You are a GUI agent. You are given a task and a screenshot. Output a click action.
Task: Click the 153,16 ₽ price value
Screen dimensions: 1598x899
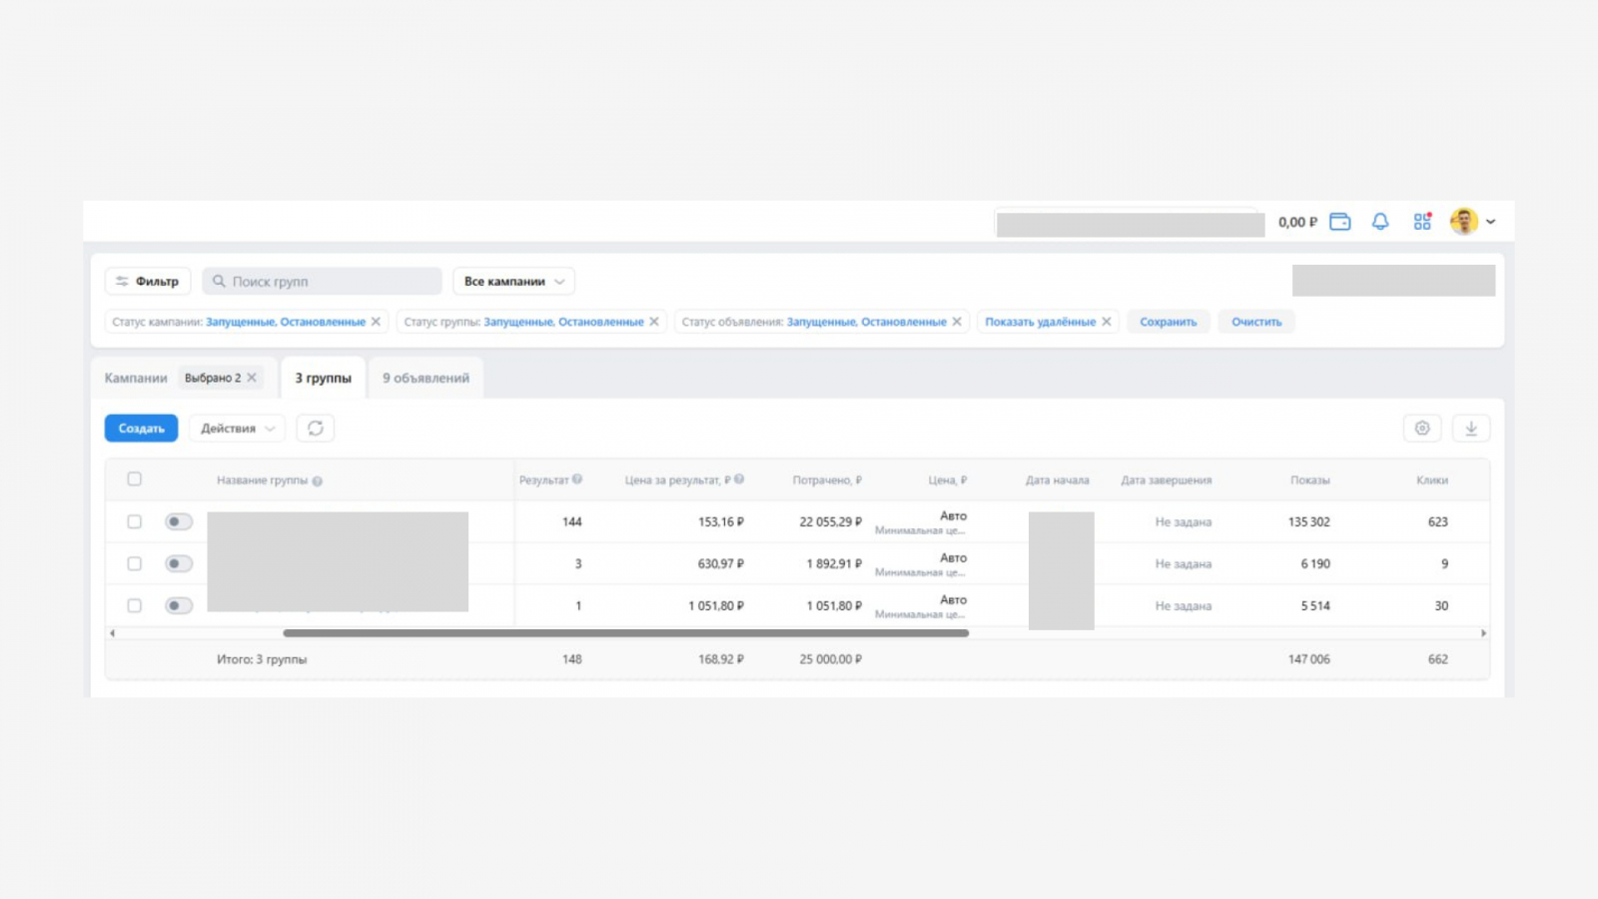coord(721,522)
